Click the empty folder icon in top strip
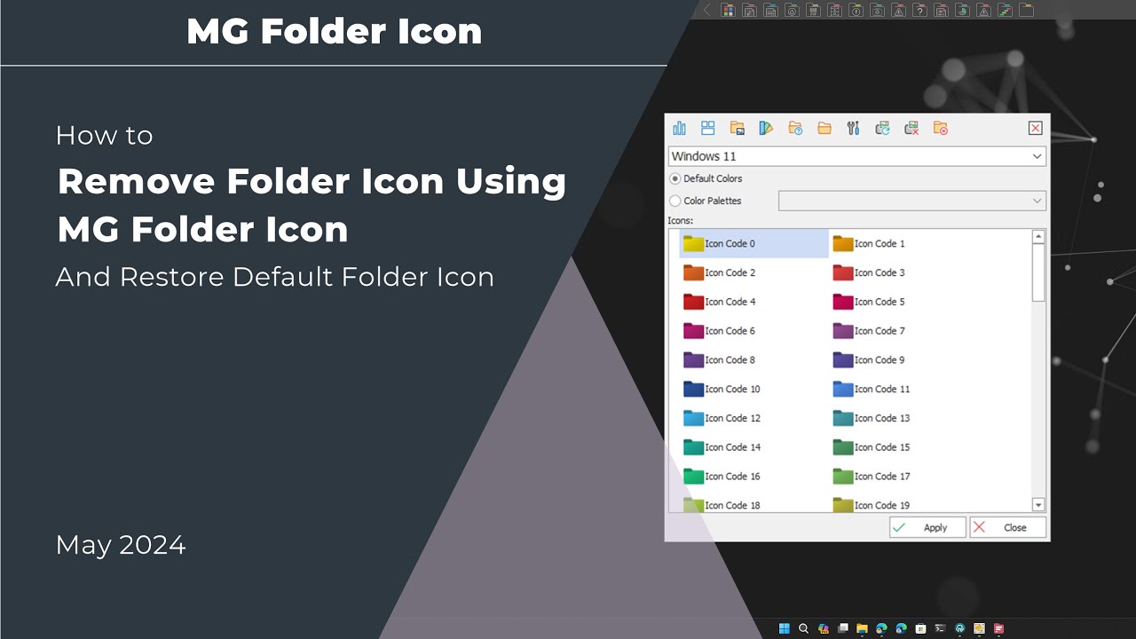1136x639 pixels. (x=1026, y=11)
